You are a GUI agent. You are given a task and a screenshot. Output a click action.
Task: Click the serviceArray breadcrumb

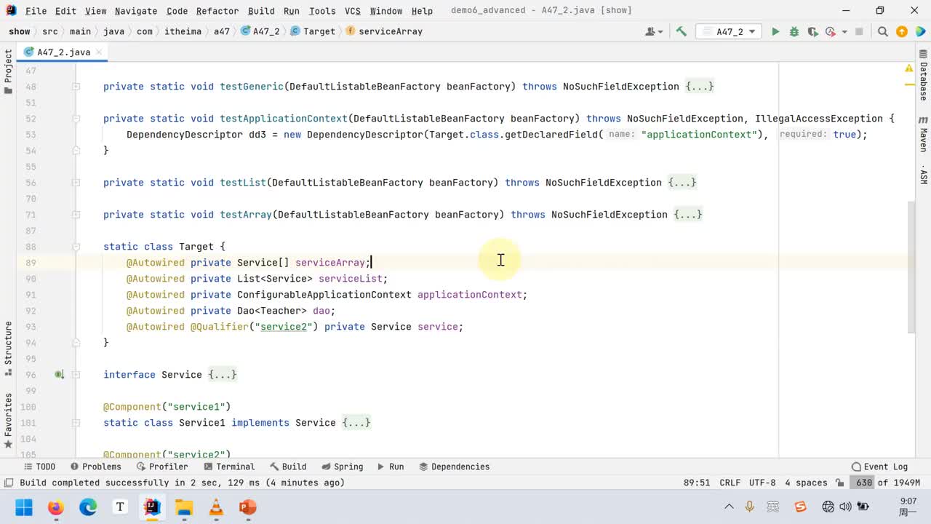385,31
